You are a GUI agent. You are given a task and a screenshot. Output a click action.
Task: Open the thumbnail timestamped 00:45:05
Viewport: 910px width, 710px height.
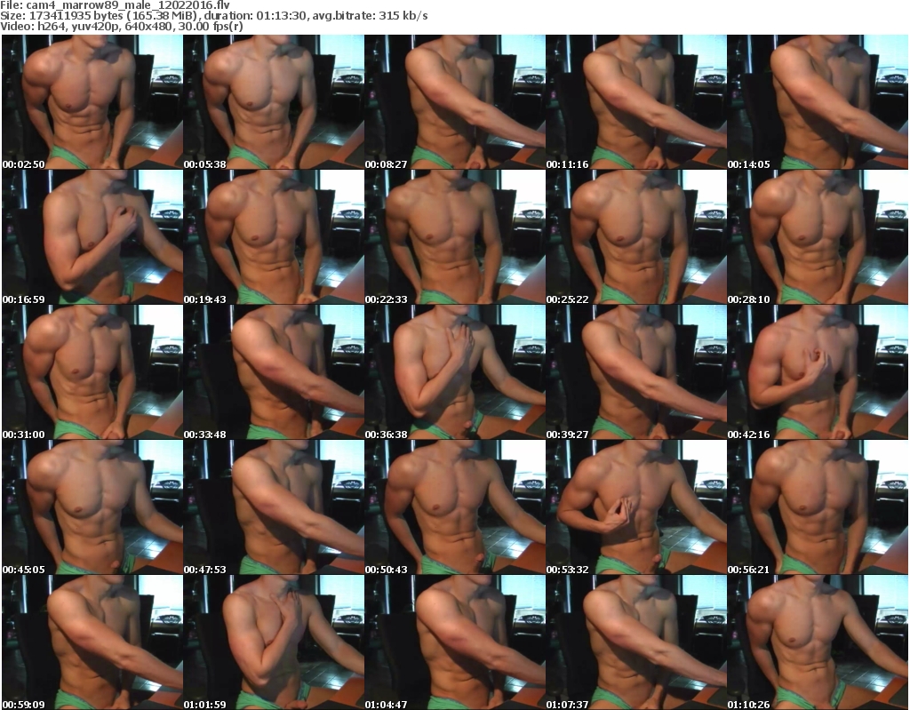(x=92, y=507)
